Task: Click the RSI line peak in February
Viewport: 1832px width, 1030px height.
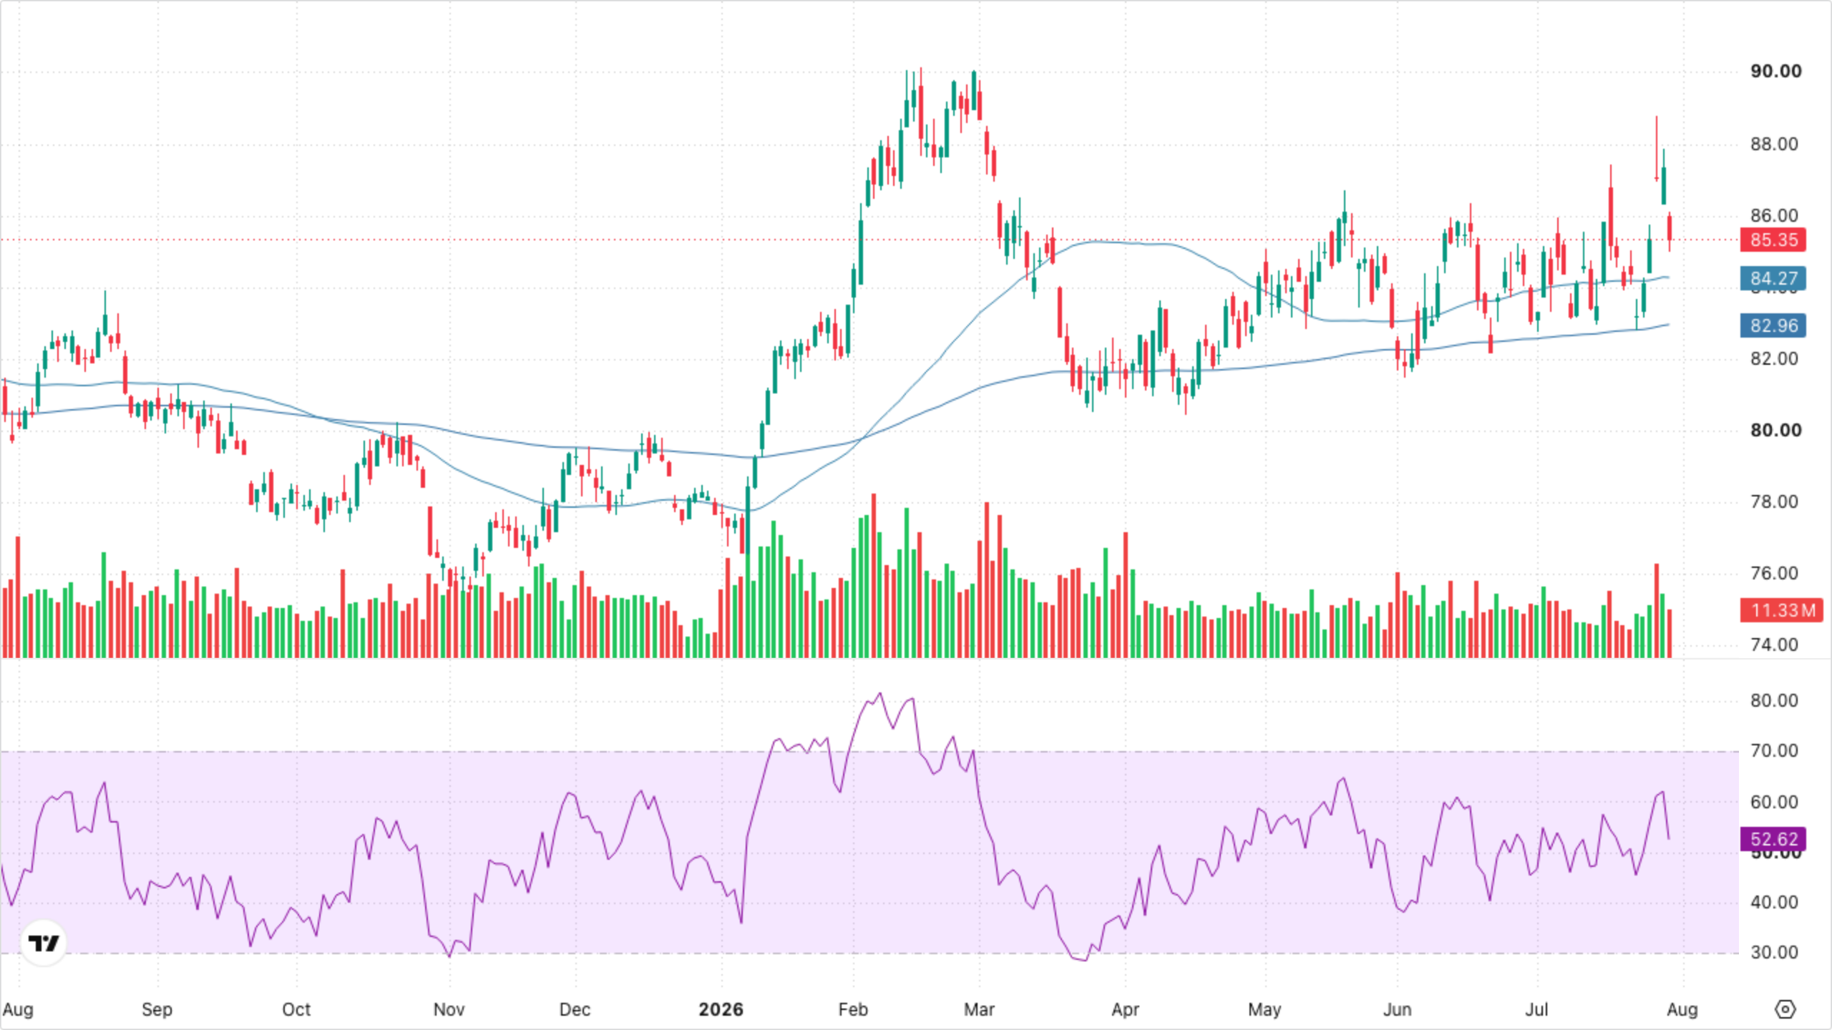Action: click(x=880, y=693)
